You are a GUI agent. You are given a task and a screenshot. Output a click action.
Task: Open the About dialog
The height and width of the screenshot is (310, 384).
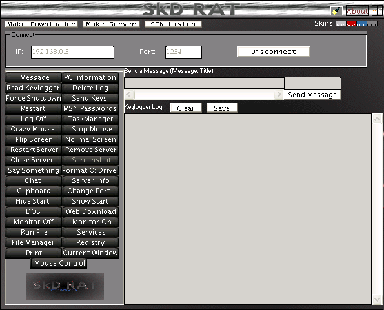point(357,11)
